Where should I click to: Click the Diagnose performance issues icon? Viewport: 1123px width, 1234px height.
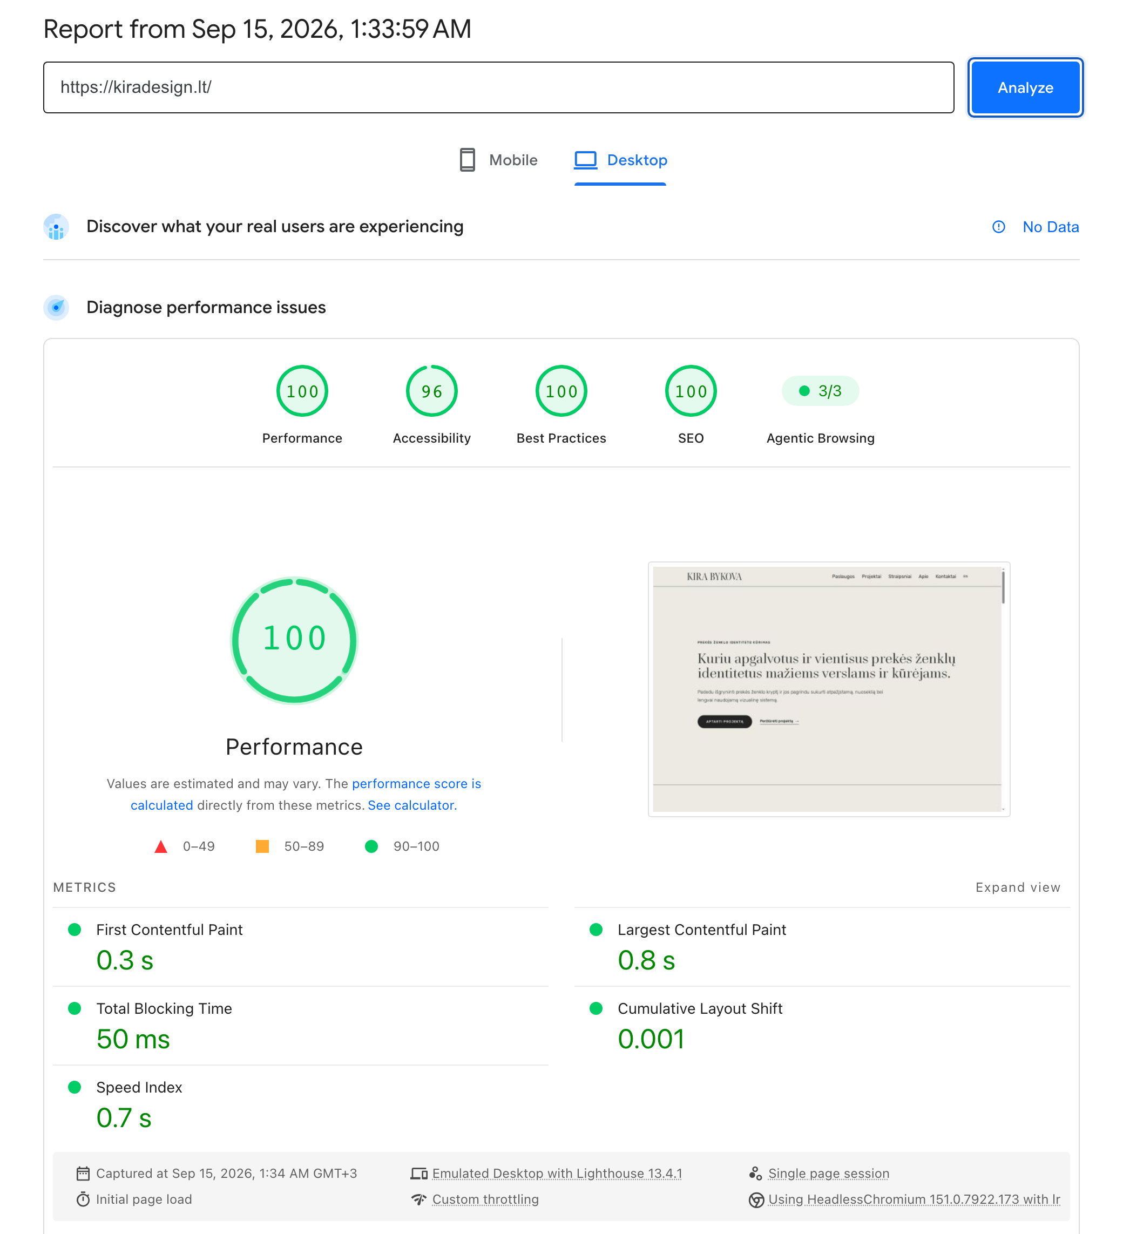tap(56, 307)
